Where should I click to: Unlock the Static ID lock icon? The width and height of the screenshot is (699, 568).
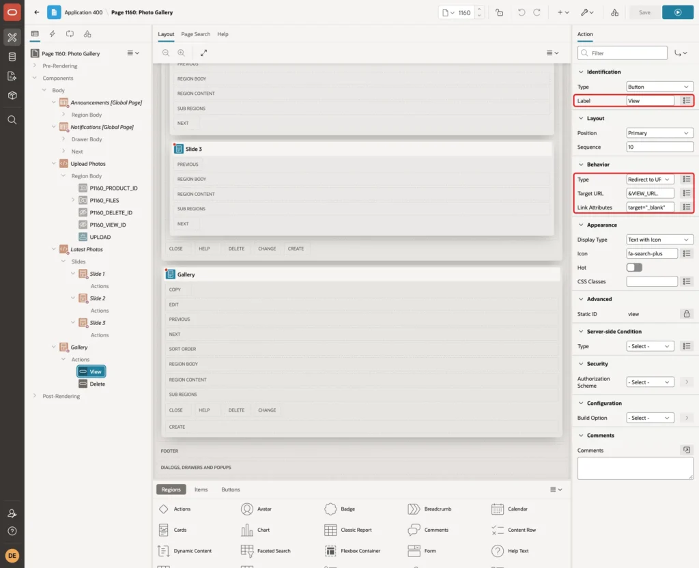tap(687, 314)
